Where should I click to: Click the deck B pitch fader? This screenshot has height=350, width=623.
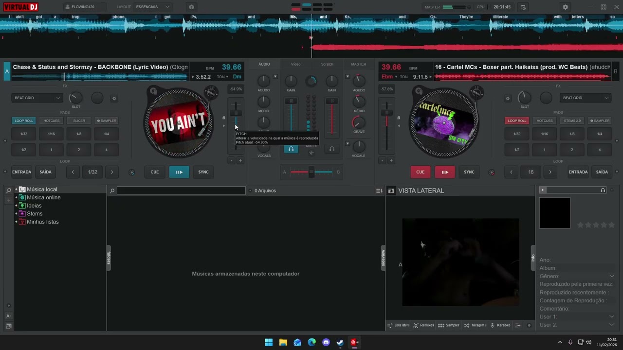(x=387, y=113)
